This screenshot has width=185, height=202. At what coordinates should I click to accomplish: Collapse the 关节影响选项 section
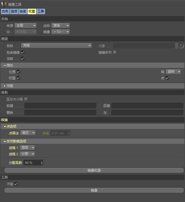pos(5,141)
